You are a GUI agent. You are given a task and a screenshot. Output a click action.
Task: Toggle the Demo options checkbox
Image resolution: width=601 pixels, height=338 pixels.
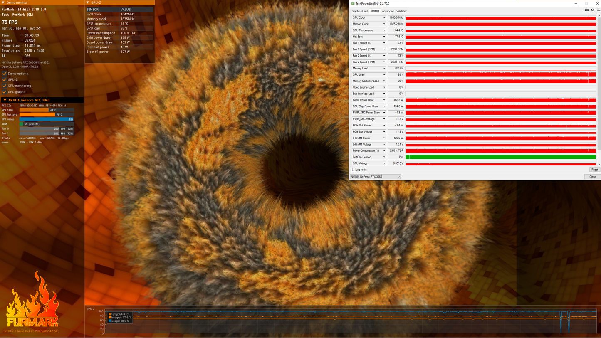(5, 74)
